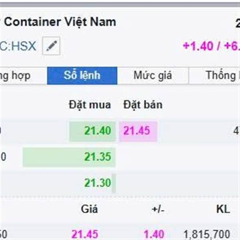Click the 1.40 change value in trade row
The height and width of the screenshot is (240, 240).
[154, 234]
